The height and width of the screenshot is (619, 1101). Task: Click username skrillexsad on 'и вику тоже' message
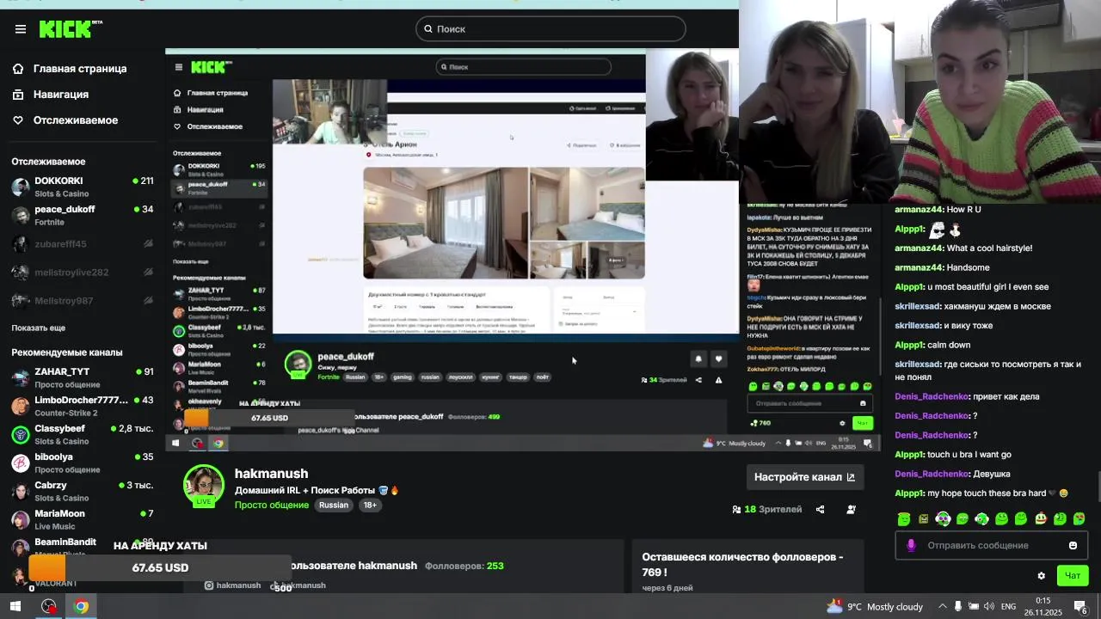pos(918,326)
